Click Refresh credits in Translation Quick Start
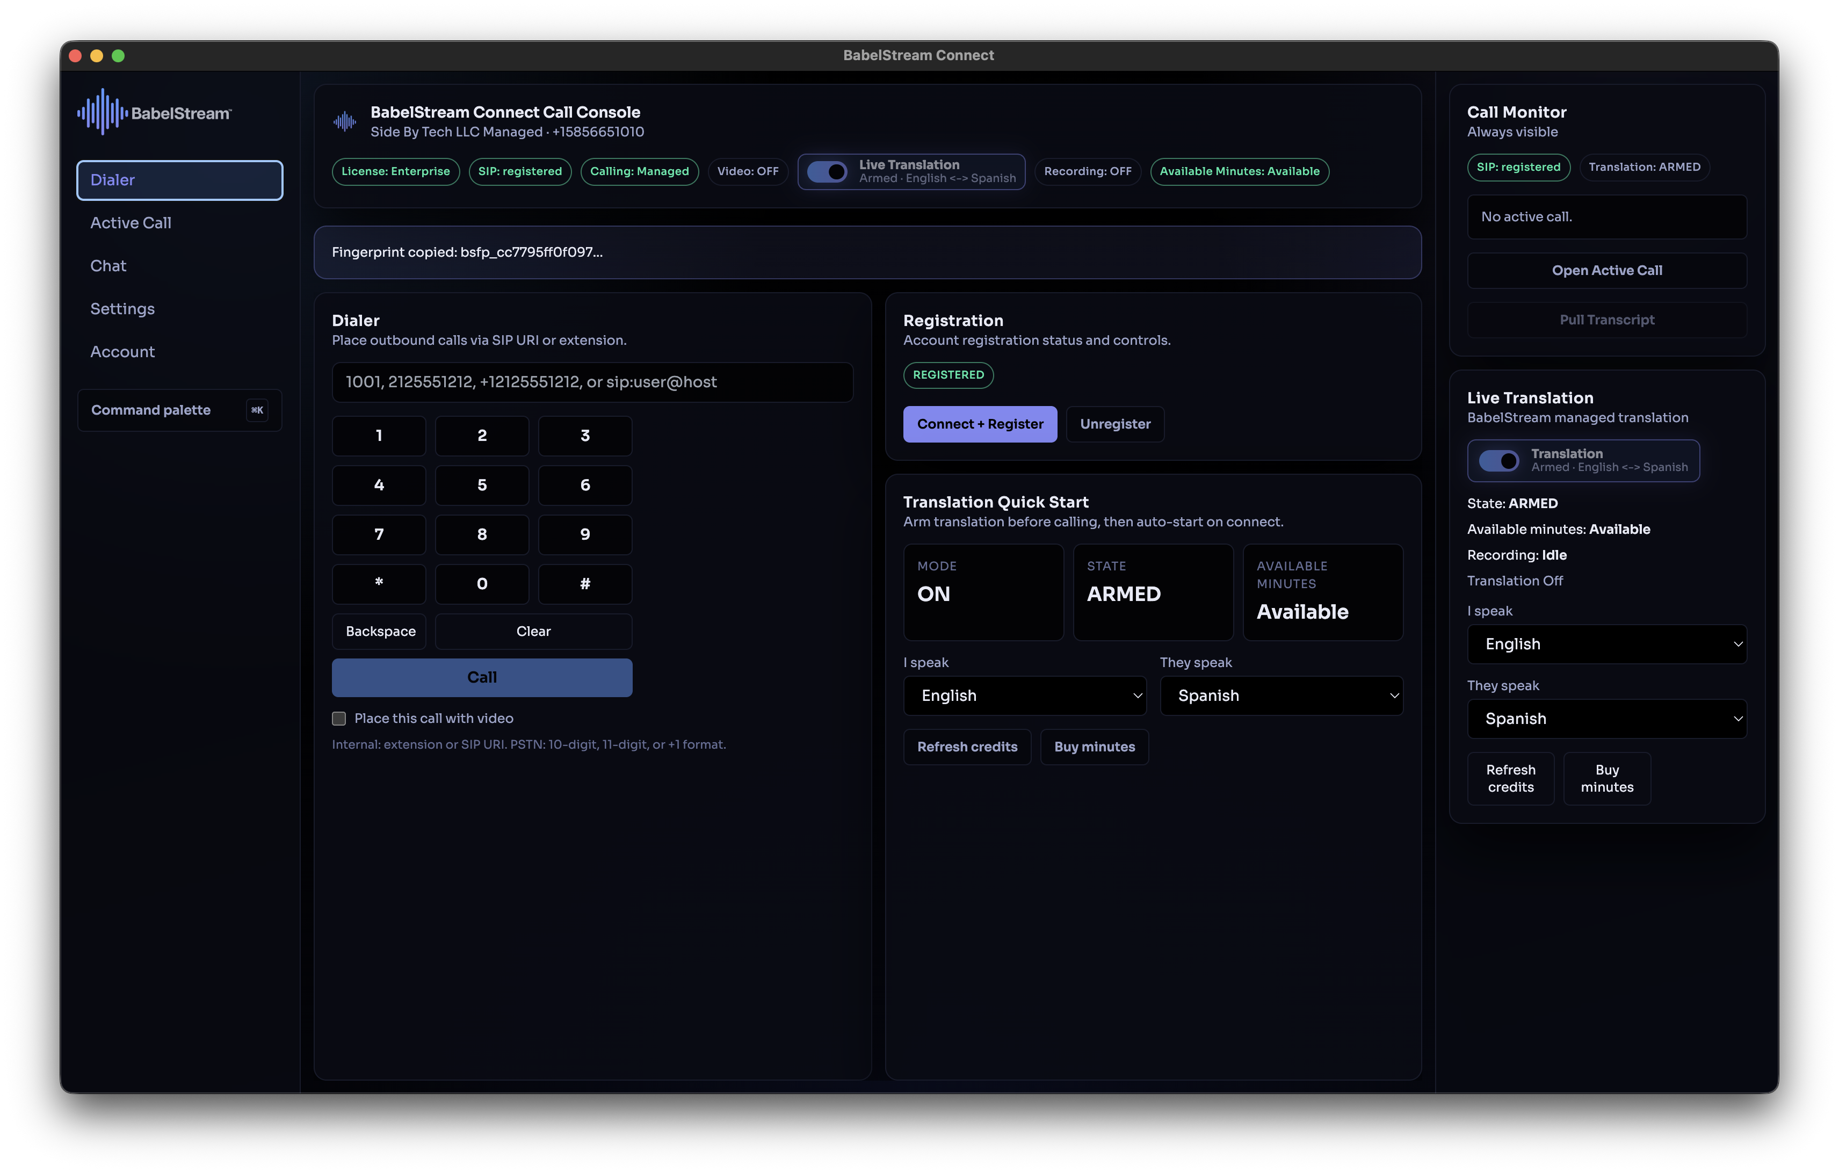Image resolution: width=1839 pixels, height=1173 pixels. point(967,747)
